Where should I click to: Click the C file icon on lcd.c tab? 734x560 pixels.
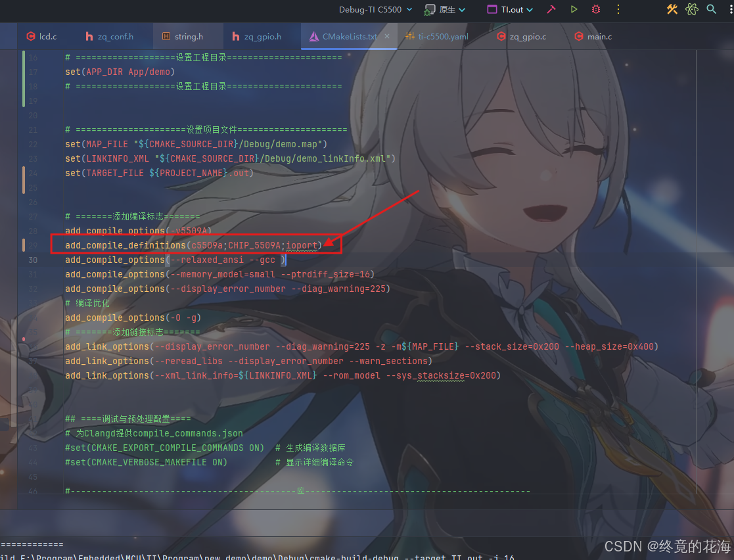[x=31, y=37]
